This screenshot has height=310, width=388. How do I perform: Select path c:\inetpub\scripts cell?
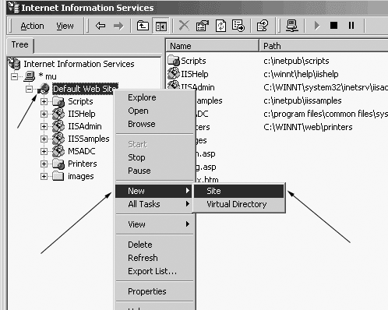point(296,61)
